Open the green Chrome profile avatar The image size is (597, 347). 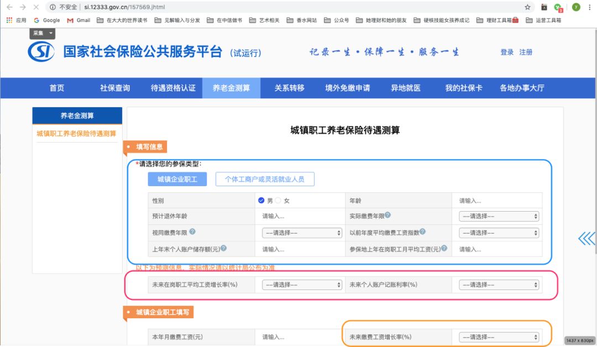576,7
